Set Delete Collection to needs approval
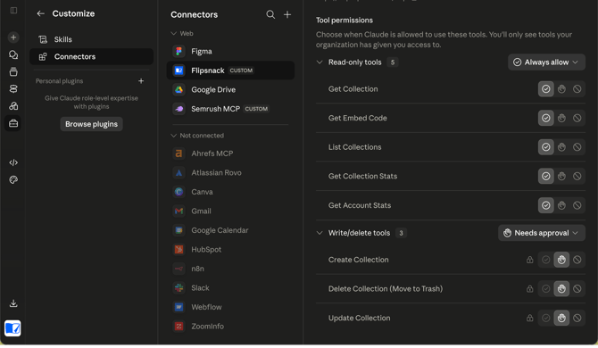Screen dimensions: 598x348 (x=561, y=288)
